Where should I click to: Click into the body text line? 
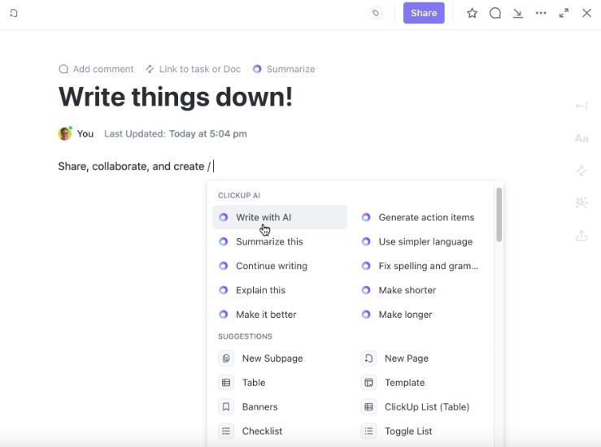click(x=136, y=167)
